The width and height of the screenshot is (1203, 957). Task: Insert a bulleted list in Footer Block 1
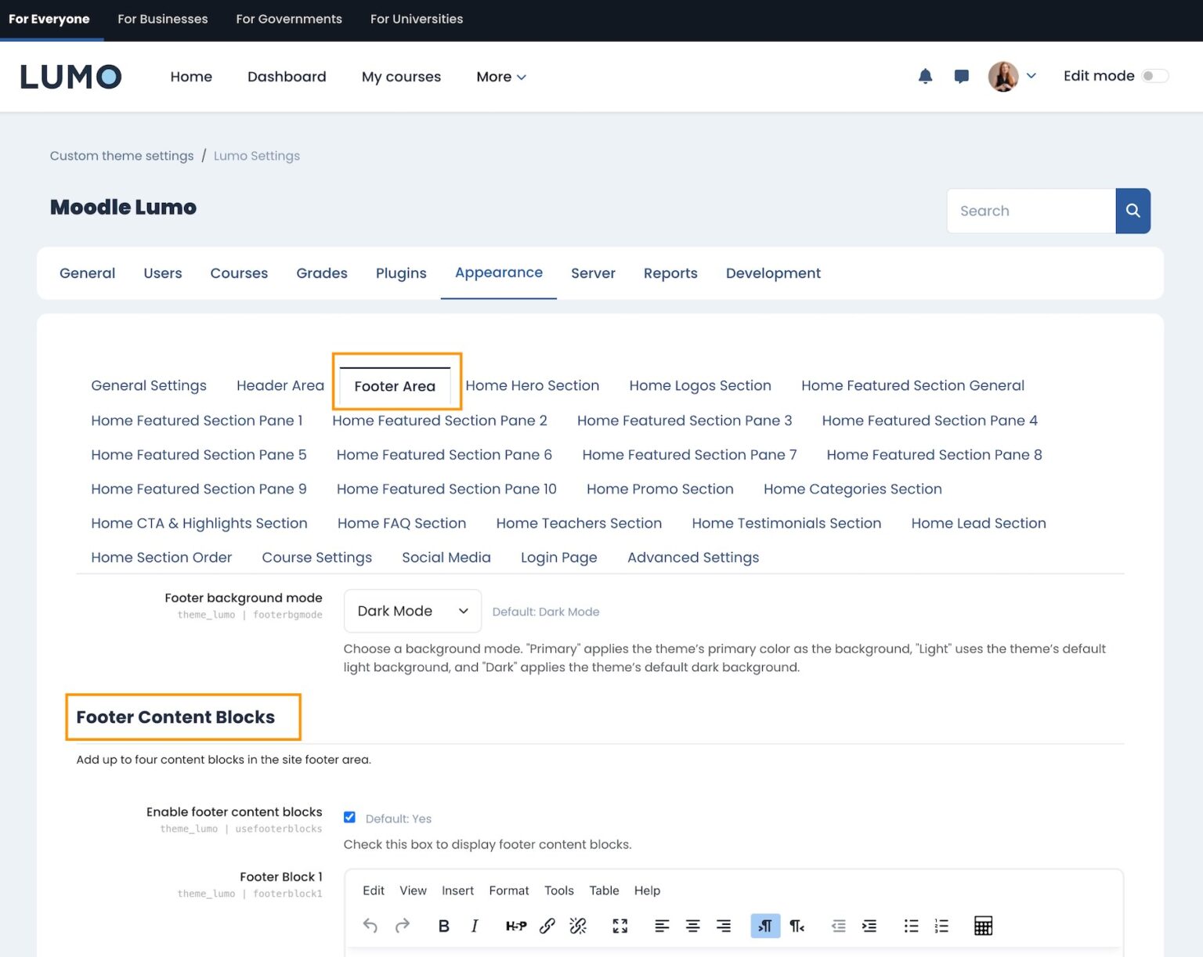pos(911,926)
